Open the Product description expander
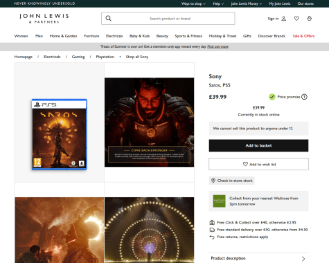This screenshot has width=329, height=263. pos(258,258)
